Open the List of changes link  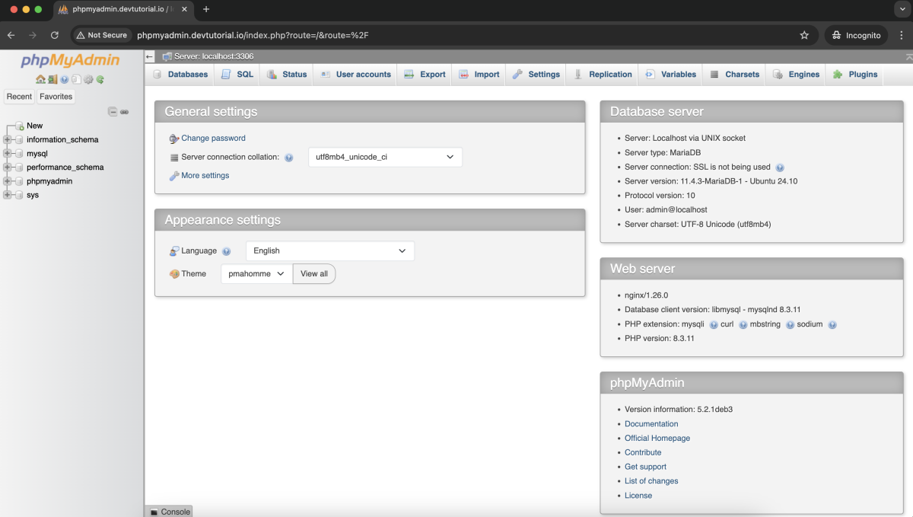click(651, 481)
